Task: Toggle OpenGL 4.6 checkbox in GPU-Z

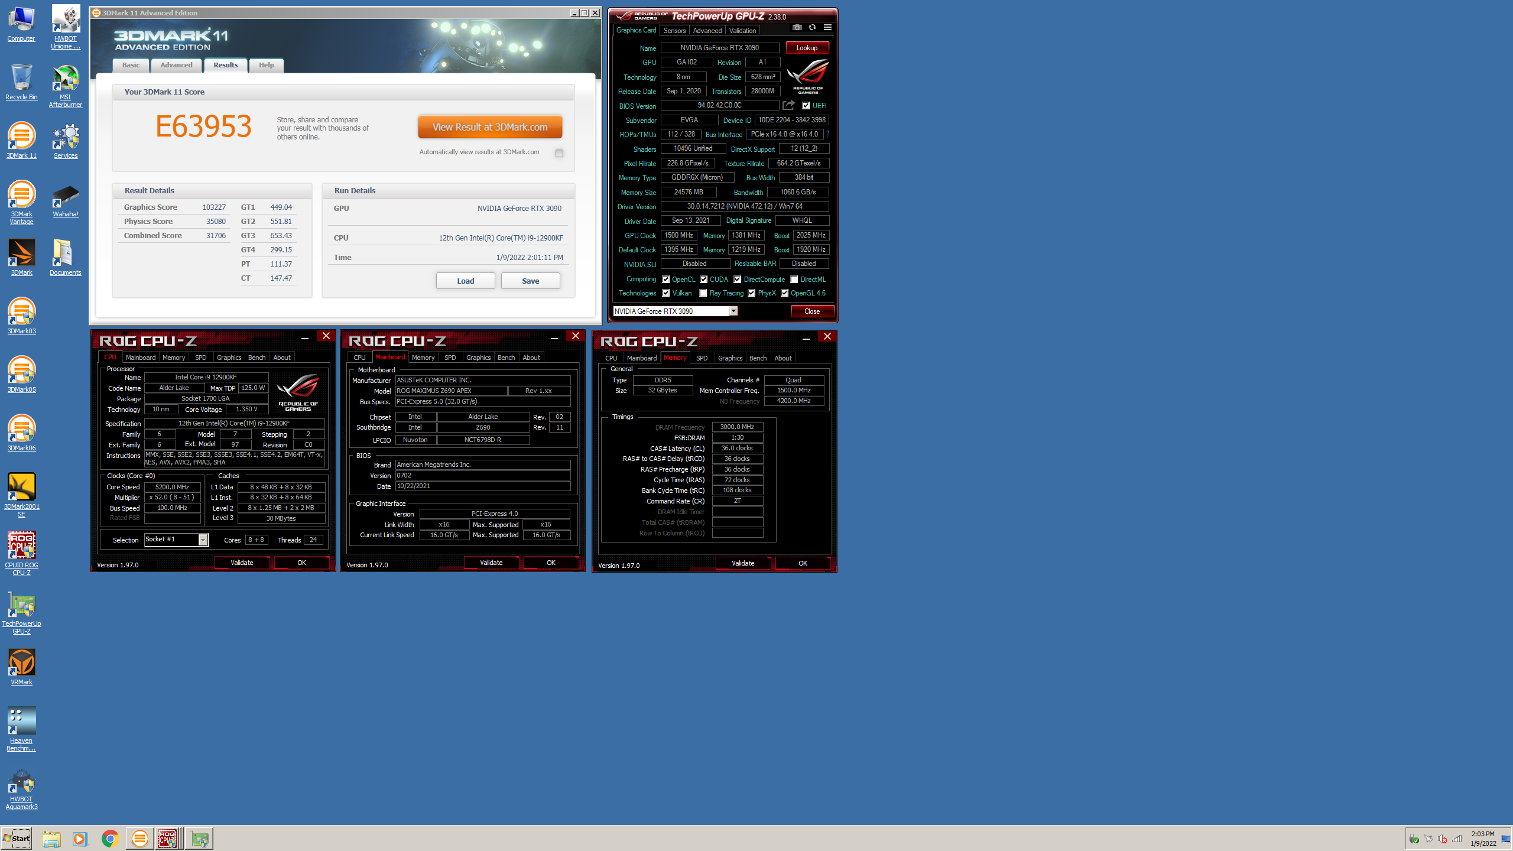Action: coord(785,293)
